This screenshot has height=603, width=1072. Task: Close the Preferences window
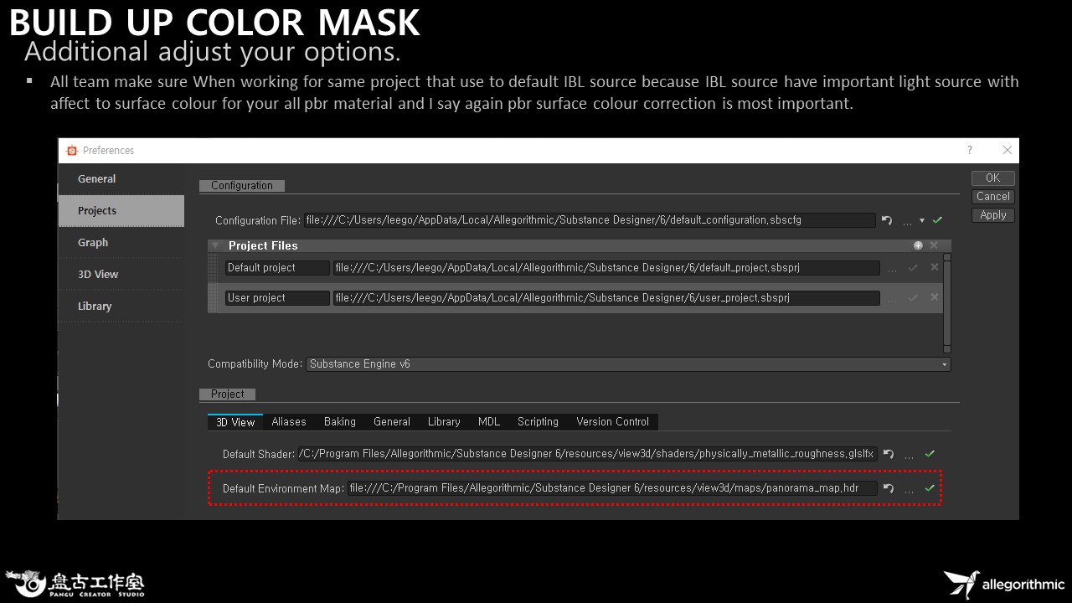pyautogui.click(x=1008, y=150)
